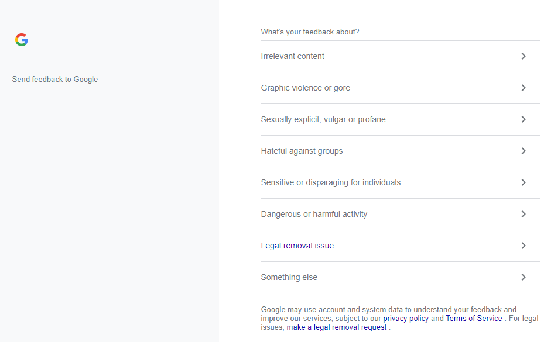
Task: Click chevron icon next to Something else
Action: [524, 277]
